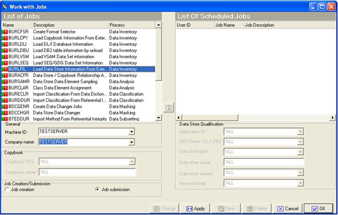Click the job icon beside BURDDUR
The height and width of the screenshot is (215, 338).
point(5,100)
